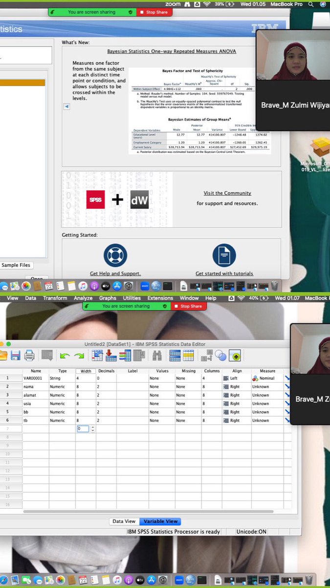Click Save icon in Data Editor toolbar
The width and height of the screenshot is (330, 588).
point(15,356)
